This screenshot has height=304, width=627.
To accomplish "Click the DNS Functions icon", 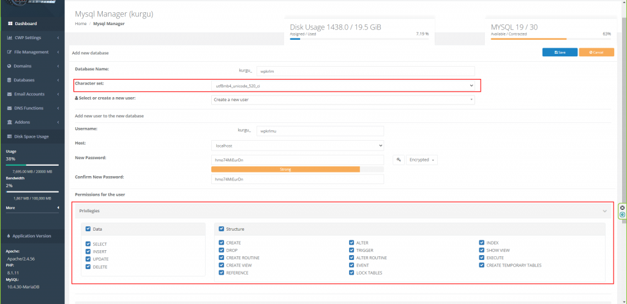I will 10,108.
